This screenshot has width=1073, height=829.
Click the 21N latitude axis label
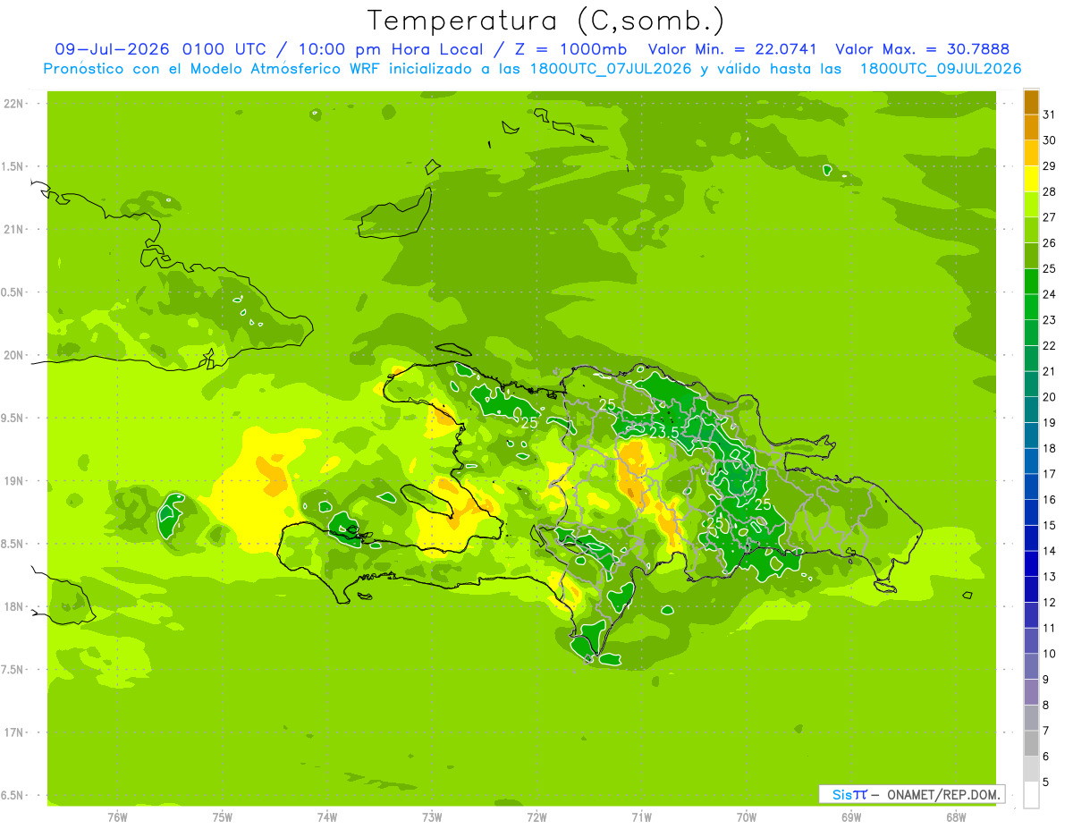click(15, 230)
